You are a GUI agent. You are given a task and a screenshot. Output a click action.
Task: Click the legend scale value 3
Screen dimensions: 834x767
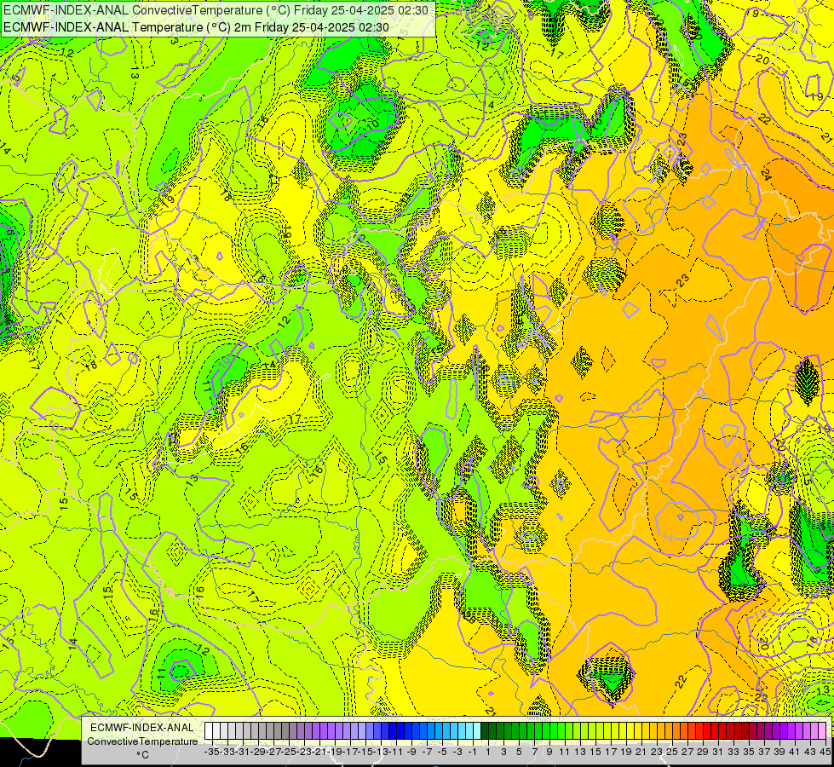[503, 752]
